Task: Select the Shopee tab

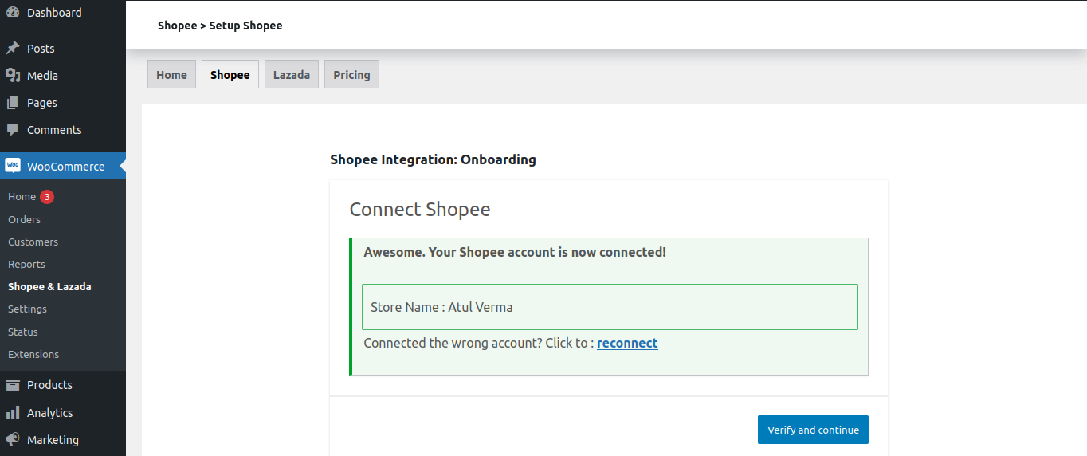Action: coord(230,74)
